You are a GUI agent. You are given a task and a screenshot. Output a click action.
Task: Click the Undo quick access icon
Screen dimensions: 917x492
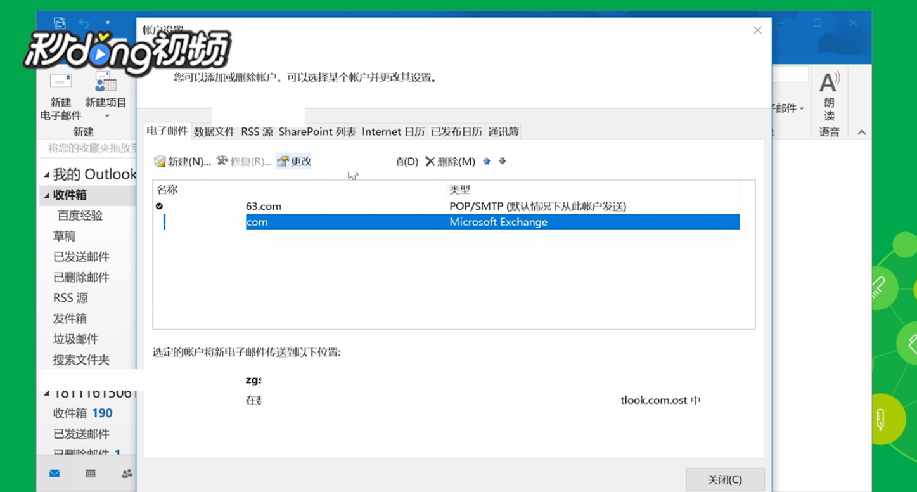(84, 23)
